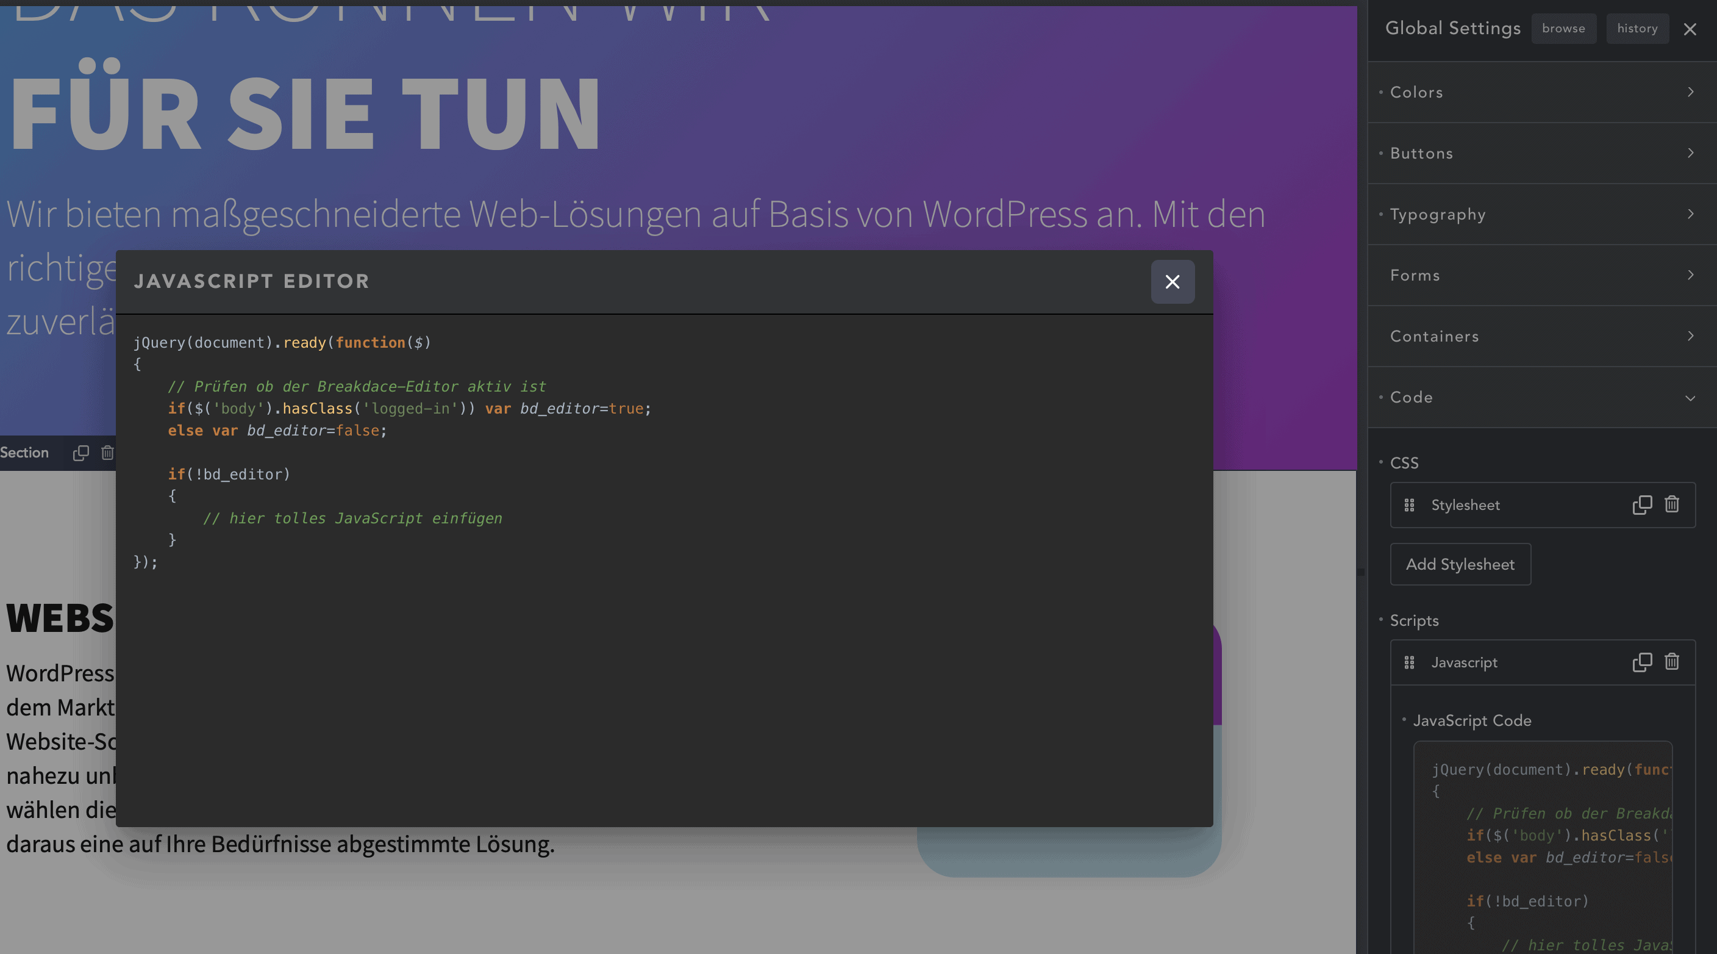Grab the Javascript drag handle
Viewport: 1717px width, 954px height.
click(1409, 662)
